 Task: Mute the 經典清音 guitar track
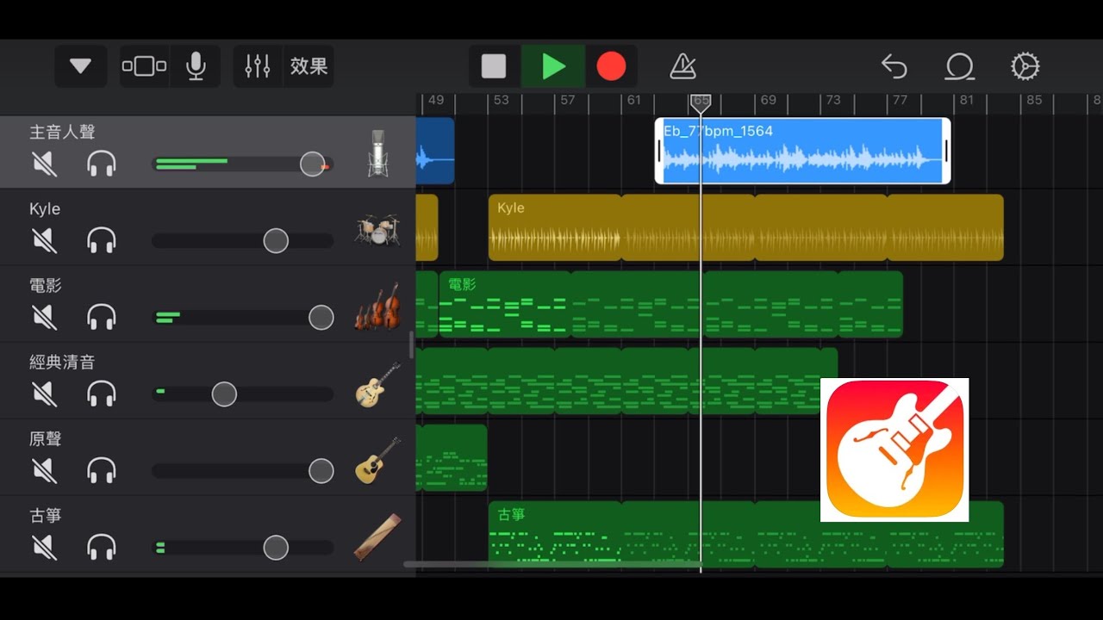coord(44,394)
